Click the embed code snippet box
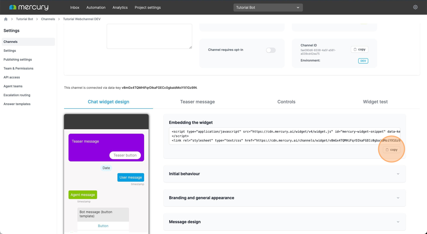The height and width of the screenshot is (234, 427). tap(284, 136)
